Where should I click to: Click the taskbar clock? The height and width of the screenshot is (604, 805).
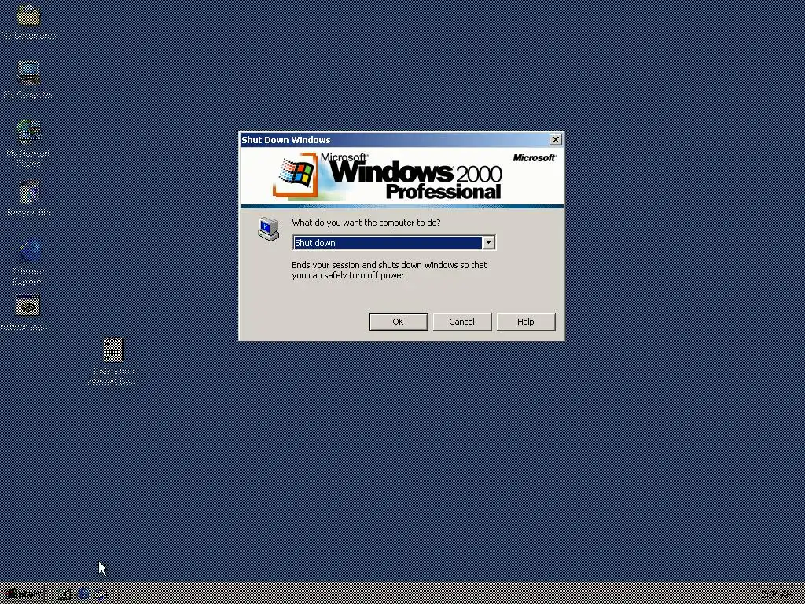(x=774, y=595)
